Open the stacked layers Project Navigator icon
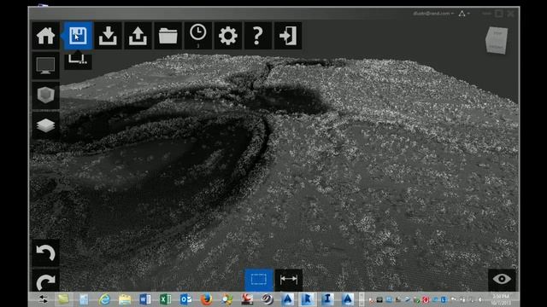The height and width of the screenshot is (307, 547). pyautogui.click(x=45, y=125)
